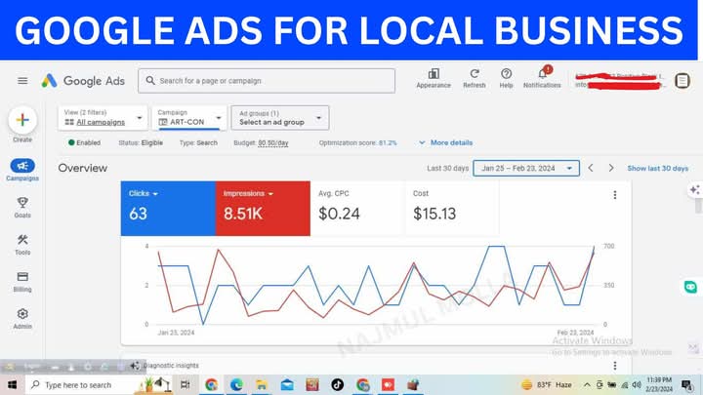Click the Refresh icon
Screen dimensions: 703x395
tap(474, 74)
